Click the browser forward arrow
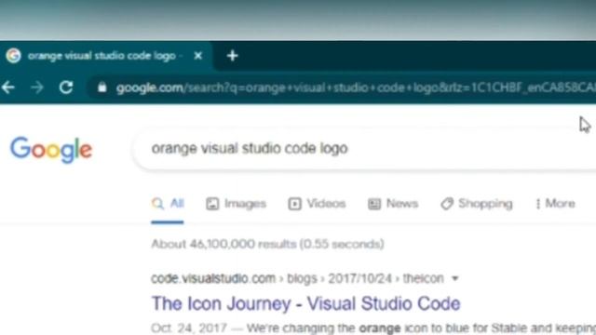 pyautogui.click(x=37, y=87)
